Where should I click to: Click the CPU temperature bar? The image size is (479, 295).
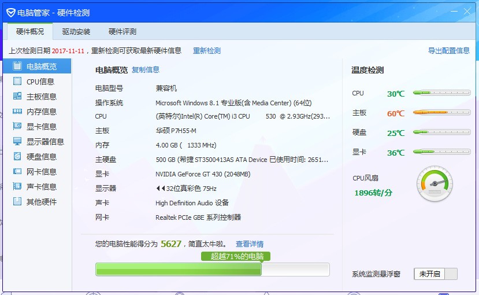click(441, 93)
